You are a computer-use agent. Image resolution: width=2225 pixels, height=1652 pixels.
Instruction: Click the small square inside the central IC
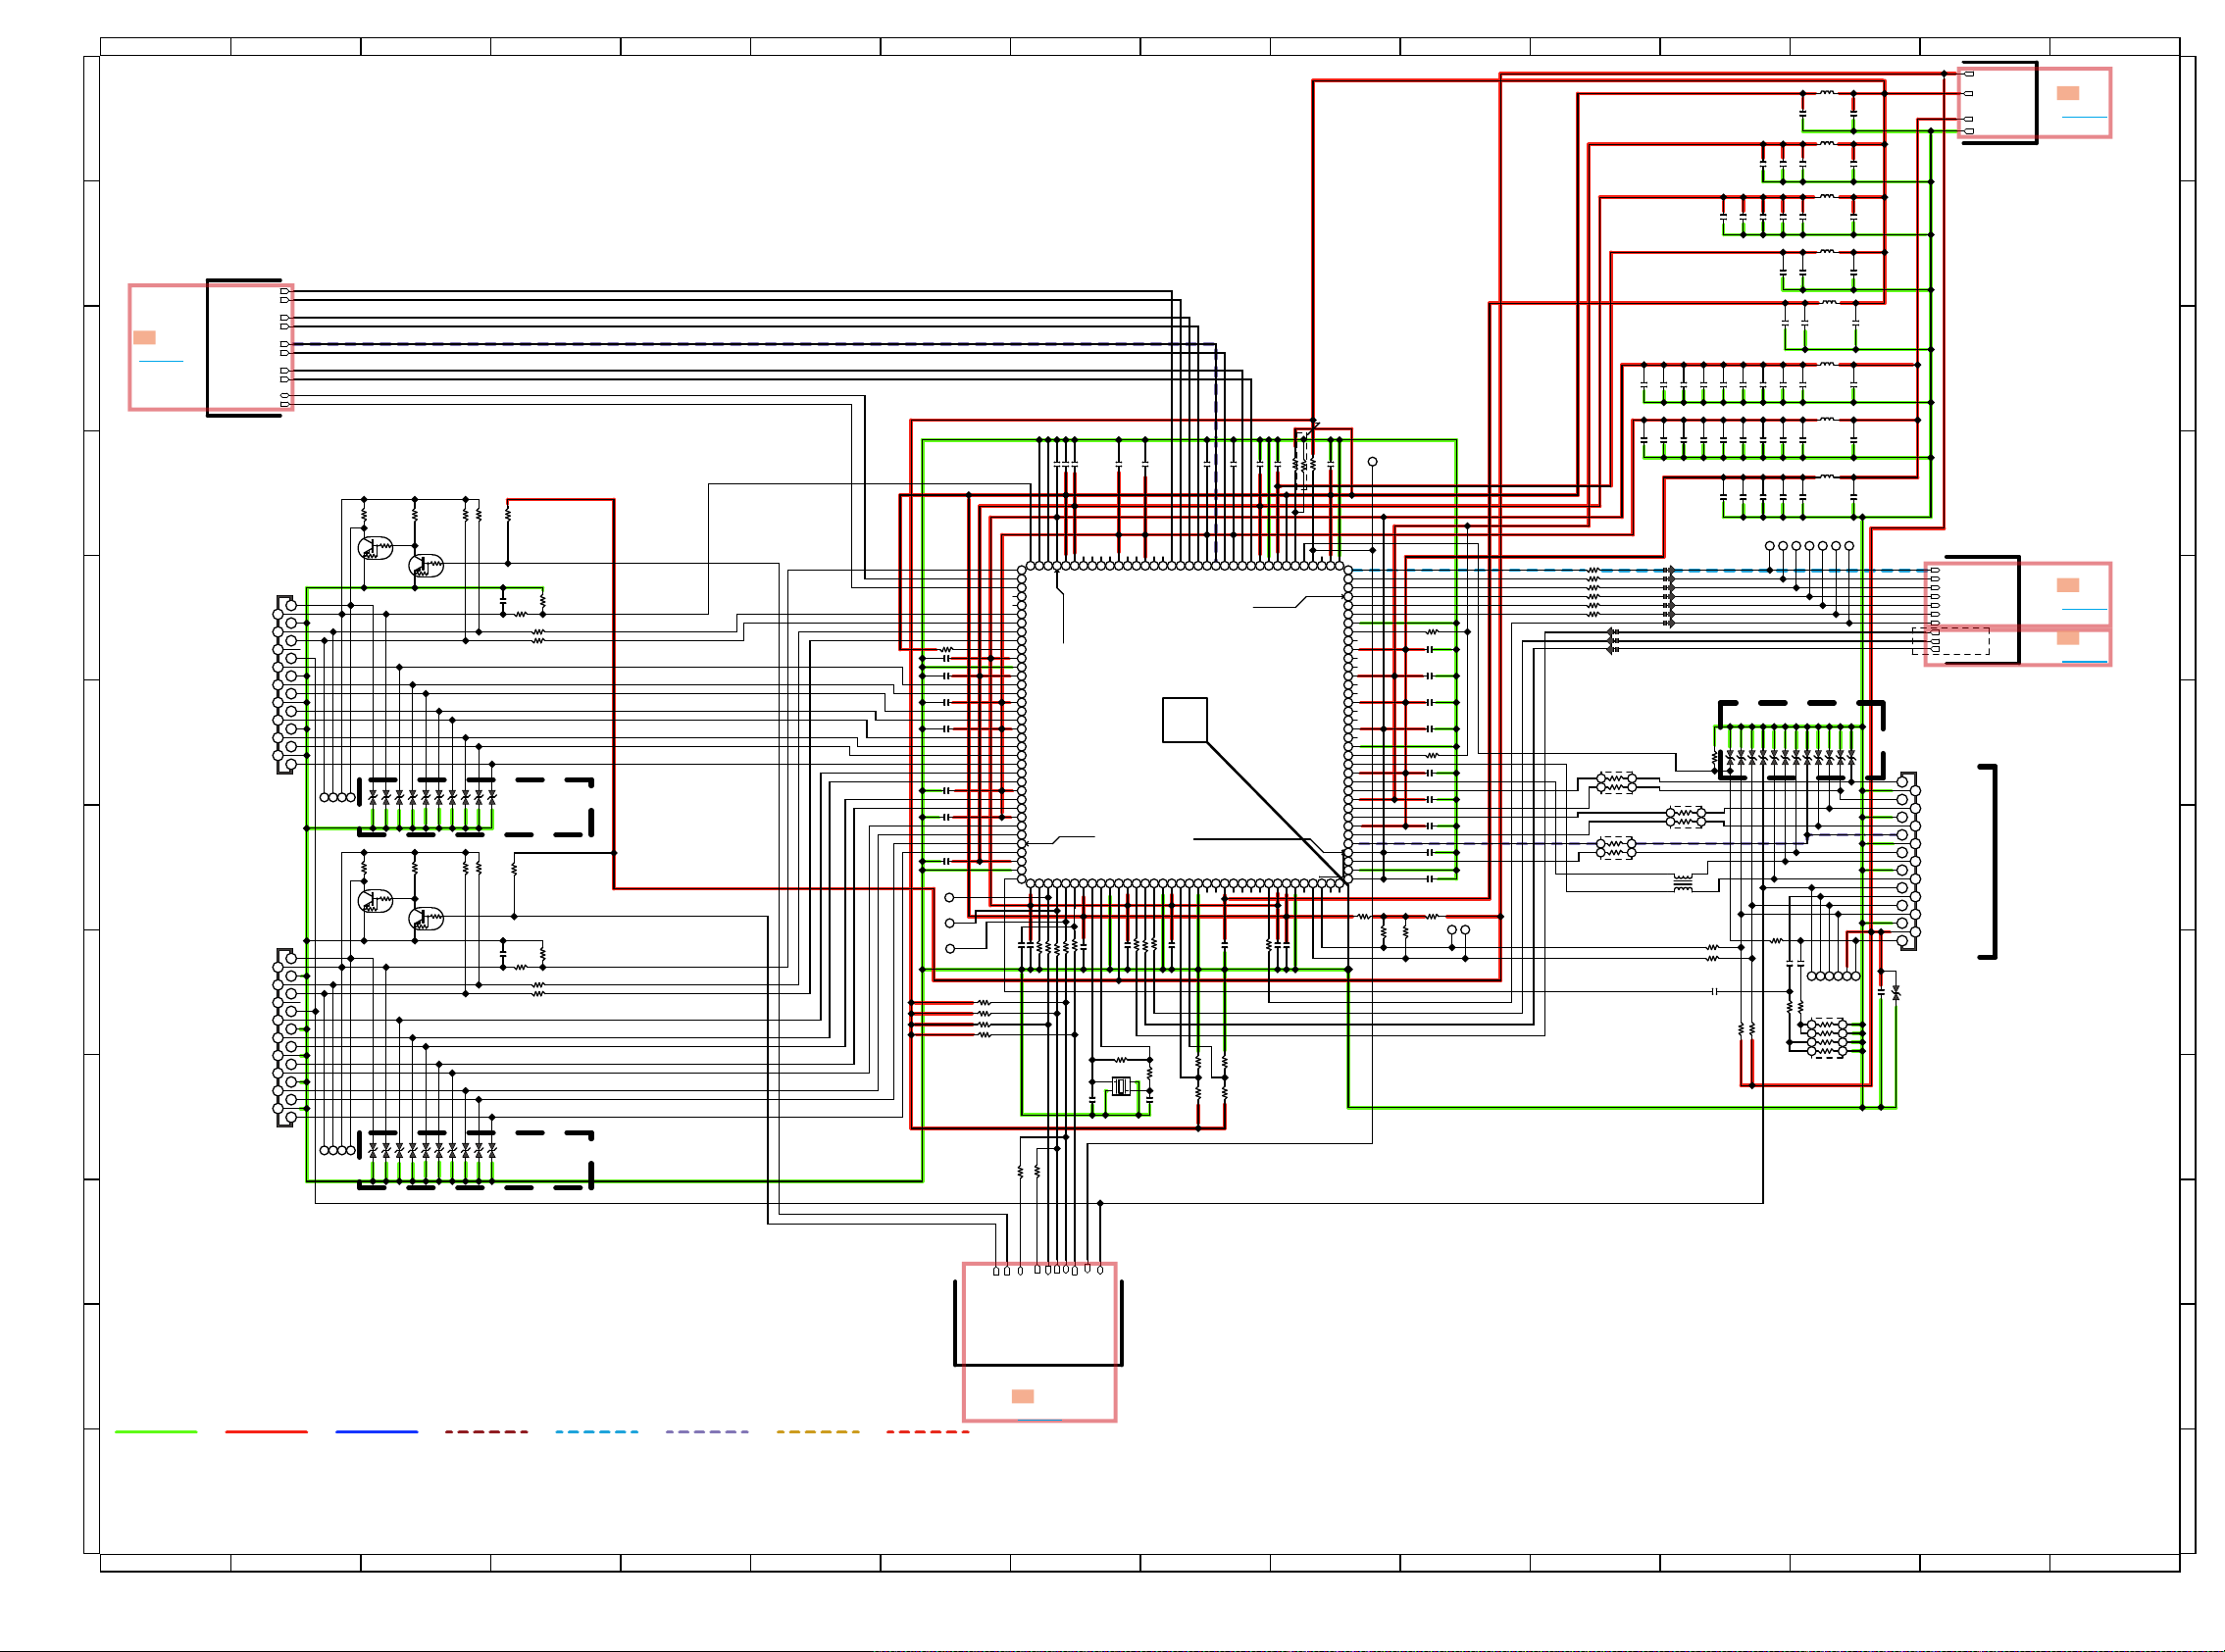[1184, 720]
